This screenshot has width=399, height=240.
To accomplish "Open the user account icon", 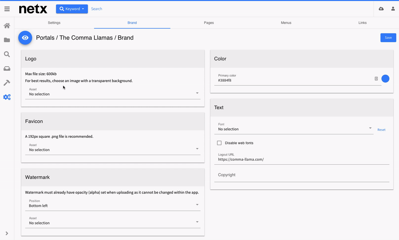I will [x=393, y=9].
